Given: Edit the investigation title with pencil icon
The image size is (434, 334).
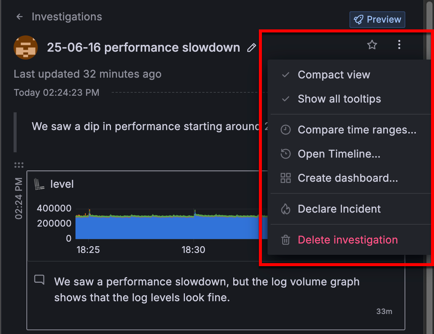Looking at the screenshot, I should coord(251,48).
